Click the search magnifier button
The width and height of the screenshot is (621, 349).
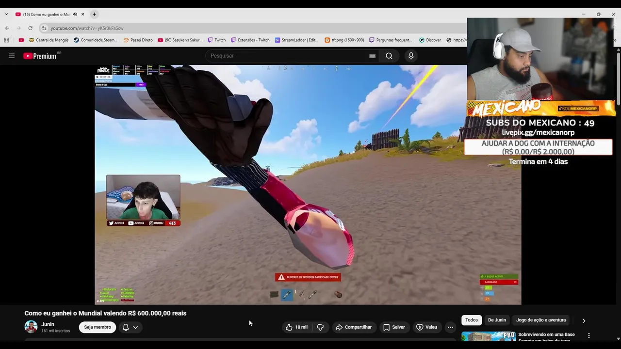pyautogui.click(x=389, y=56)
